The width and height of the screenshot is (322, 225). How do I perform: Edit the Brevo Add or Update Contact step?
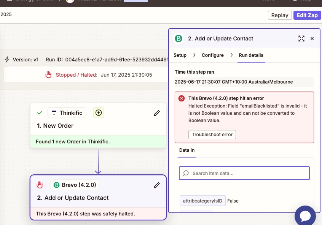(x=157, y=185)
